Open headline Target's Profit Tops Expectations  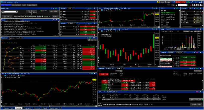[14, 25]
